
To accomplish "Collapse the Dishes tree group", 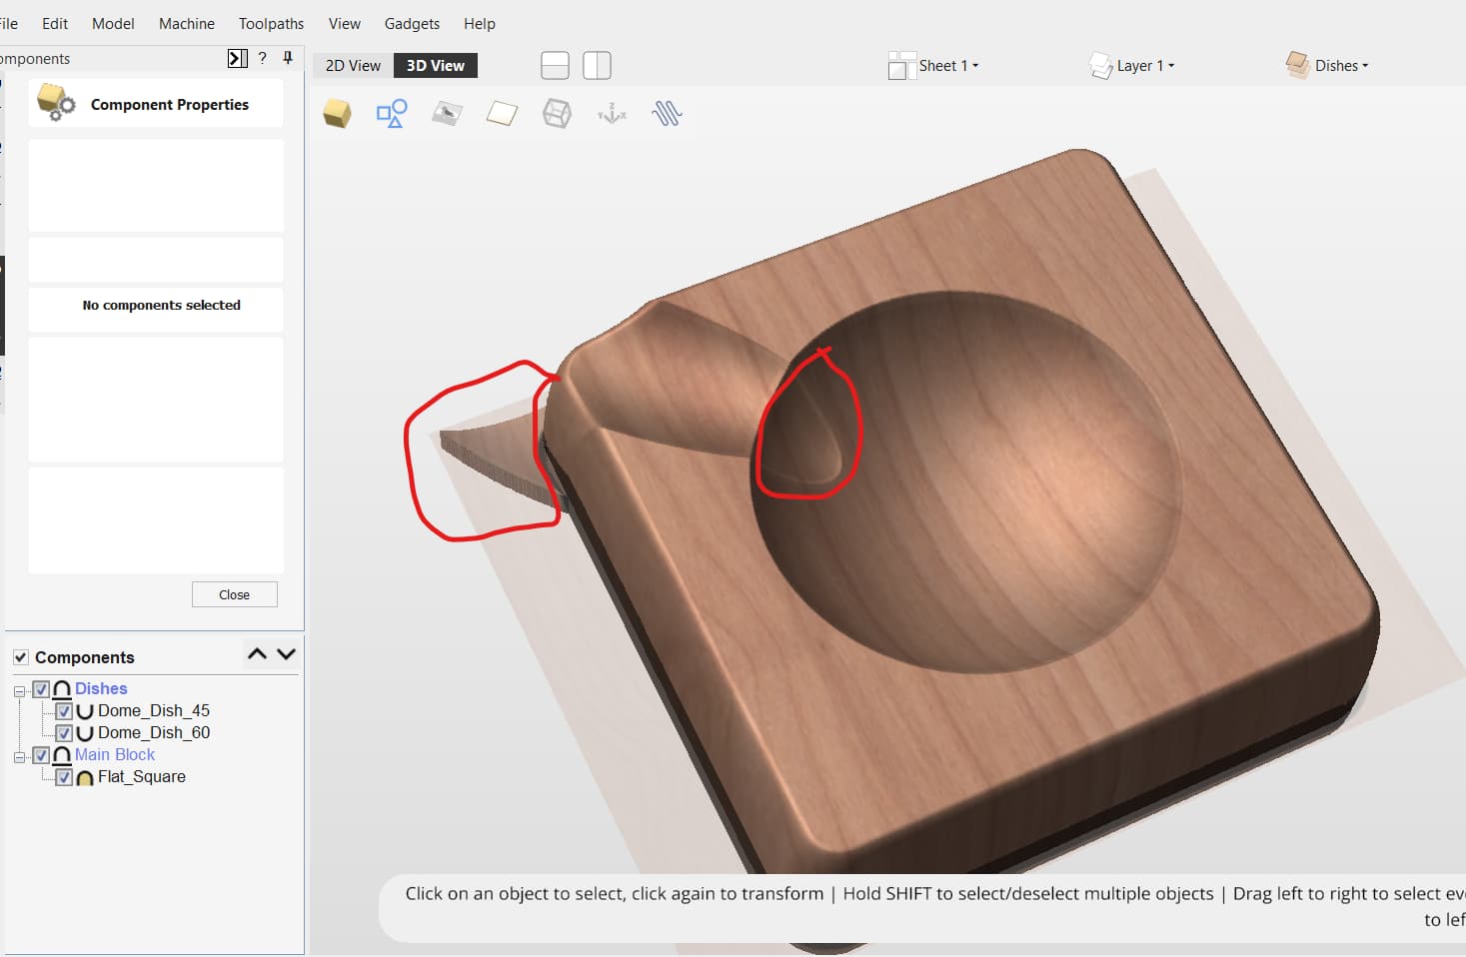I will (19, 690).
